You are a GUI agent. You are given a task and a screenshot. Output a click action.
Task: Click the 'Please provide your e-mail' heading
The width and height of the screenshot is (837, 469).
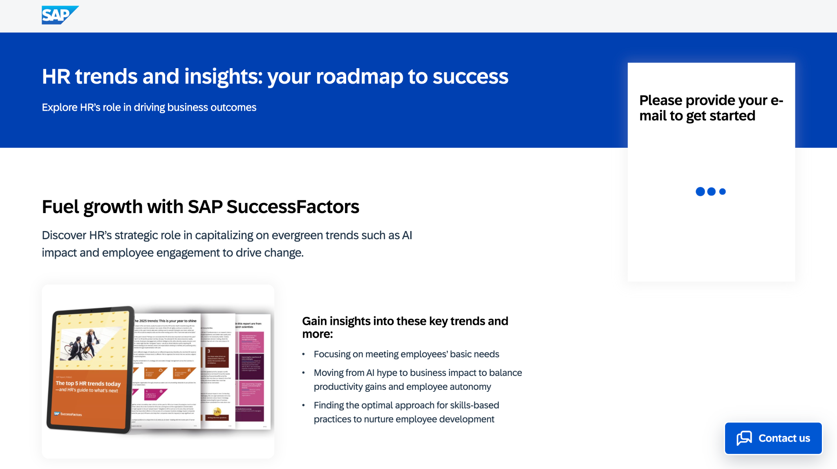click(711, 107)
